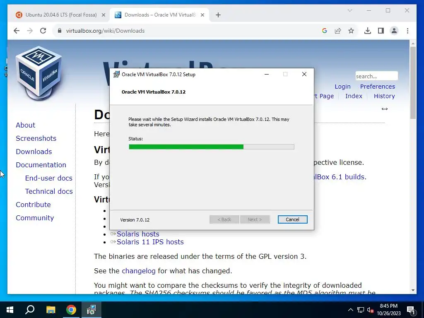Open the History page link
The image size is (424, 318).
click(x=384, y=96)
